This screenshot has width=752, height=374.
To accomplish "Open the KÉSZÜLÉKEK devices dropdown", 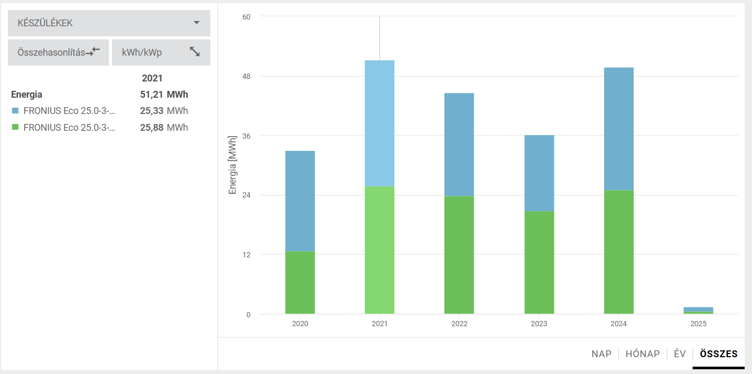I will [x=108, y=23].
